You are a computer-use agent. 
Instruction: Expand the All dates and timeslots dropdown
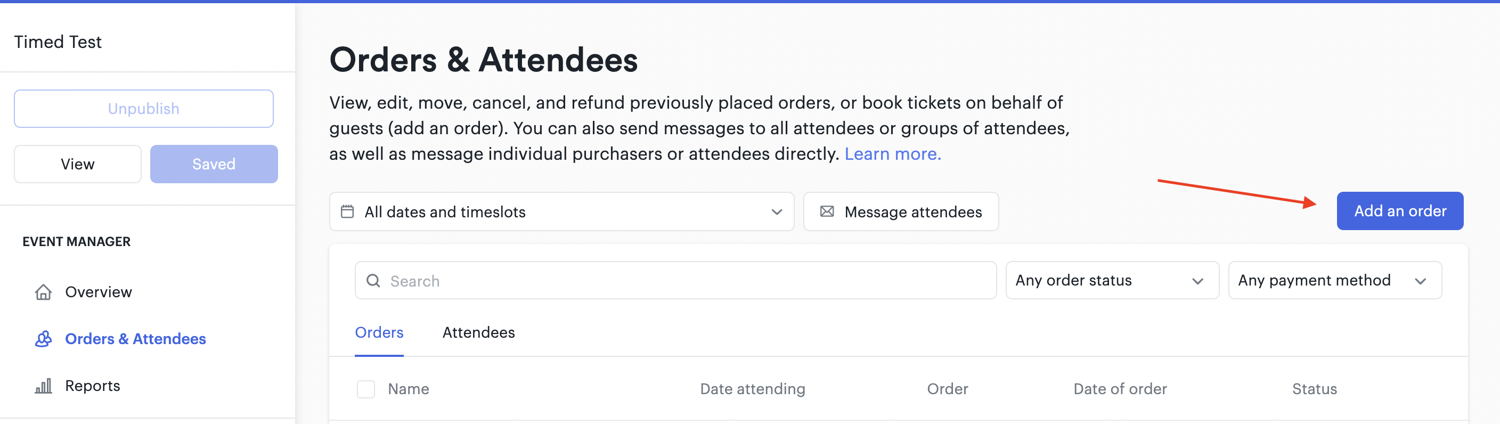point(561,211)
